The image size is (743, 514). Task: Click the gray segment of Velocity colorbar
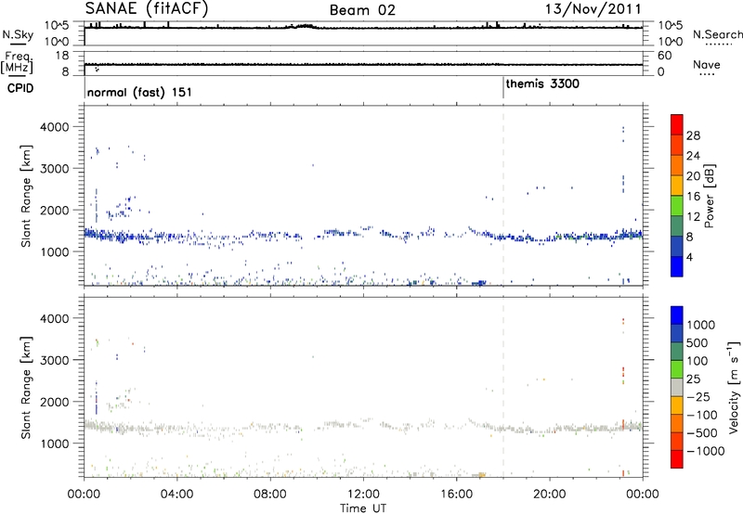point(677,388)
